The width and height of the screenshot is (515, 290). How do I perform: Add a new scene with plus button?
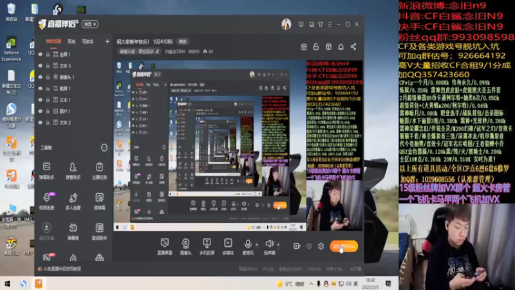[x=107, y=41]
